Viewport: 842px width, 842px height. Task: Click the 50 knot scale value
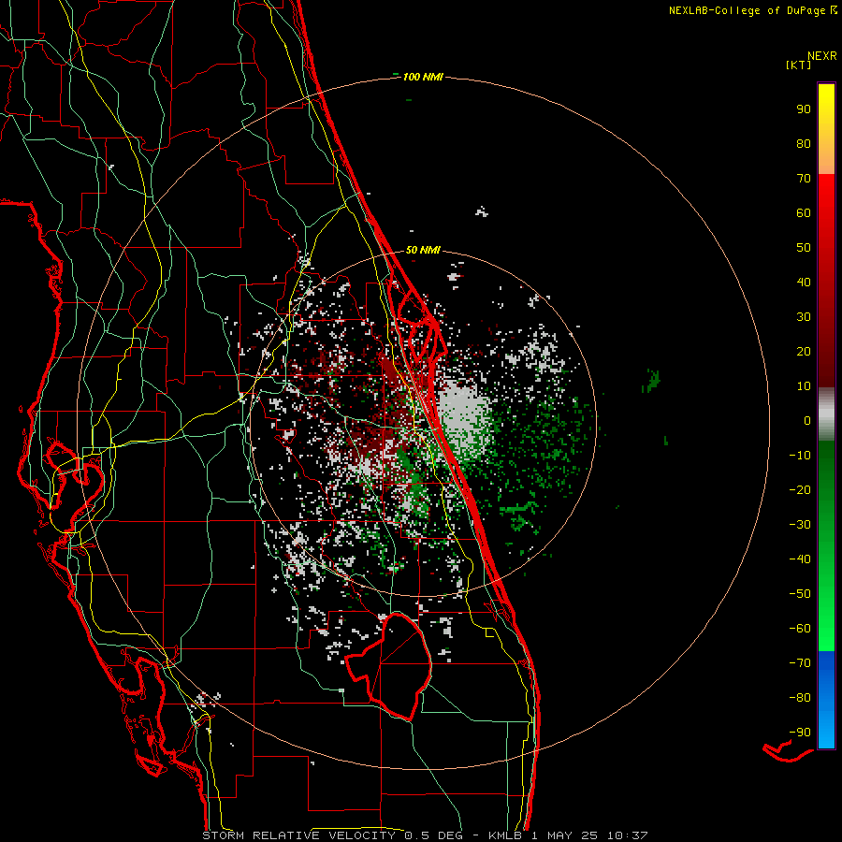(804, 248)
